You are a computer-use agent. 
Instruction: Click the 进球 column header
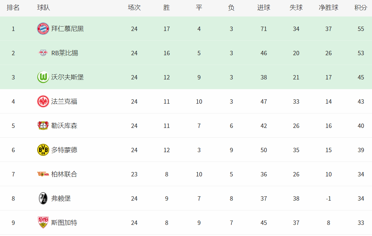[264, 7]
